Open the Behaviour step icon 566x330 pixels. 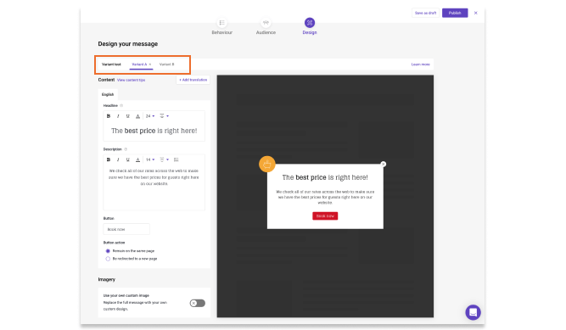tap(222, 23)
